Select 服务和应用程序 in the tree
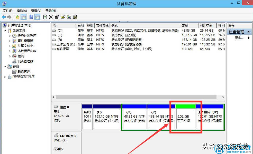The width and height of the screenshot is (253, 154). (24, 77)
